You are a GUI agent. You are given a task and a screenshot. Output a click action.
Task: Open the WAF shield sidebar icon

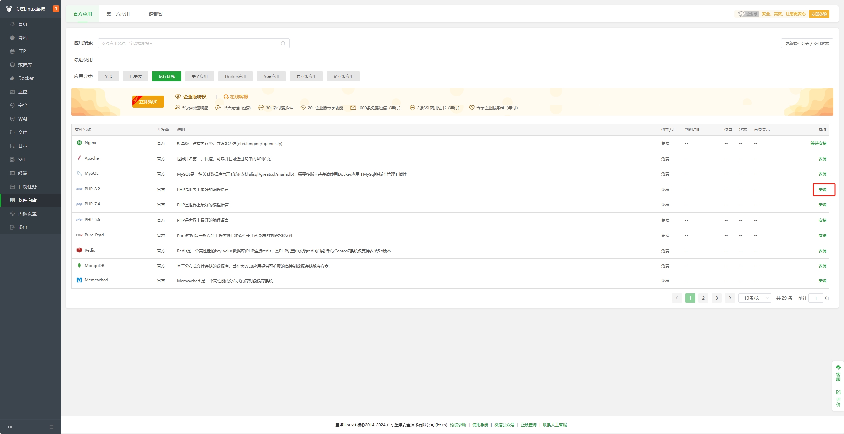(x=12, y=119)
